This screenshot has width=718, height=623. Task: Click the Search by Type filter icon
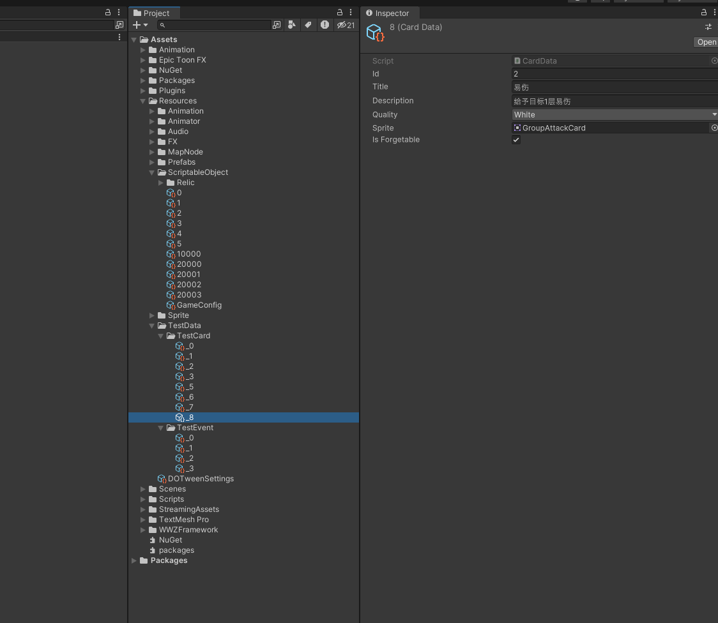[x=292, y=25]
